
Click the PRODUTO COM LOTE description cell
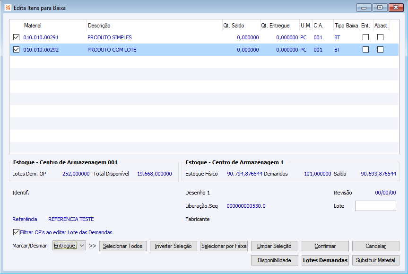pyautogui.click(x=112, y=50)
